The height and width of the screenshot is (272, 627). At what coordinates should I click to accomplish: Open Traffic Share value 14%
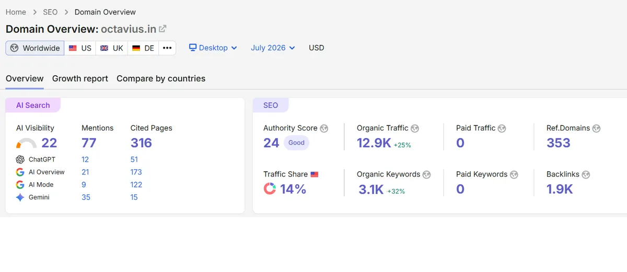click(293, 189)
